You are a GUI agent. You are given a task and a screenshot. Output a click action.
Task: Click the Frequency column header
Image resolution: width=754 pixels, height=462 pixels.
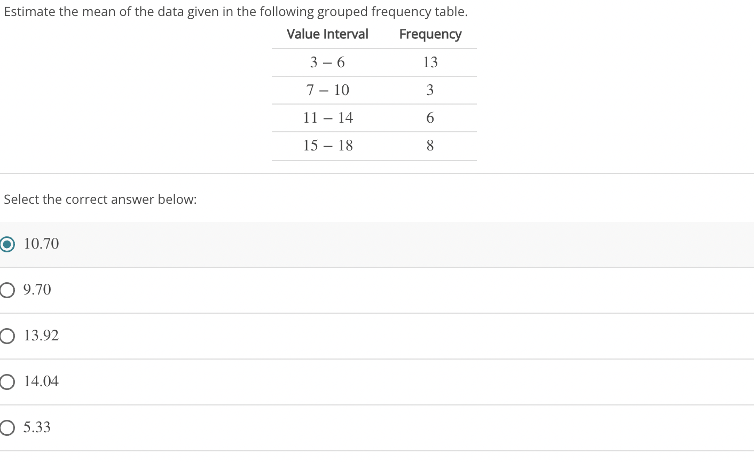coord(430,34)
